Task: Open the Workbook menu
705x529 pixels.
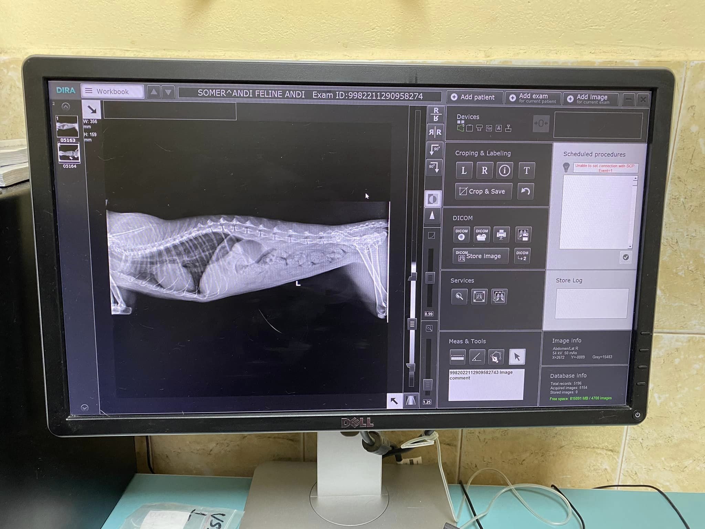Action: pyautogui.click(x=113, y=91)
